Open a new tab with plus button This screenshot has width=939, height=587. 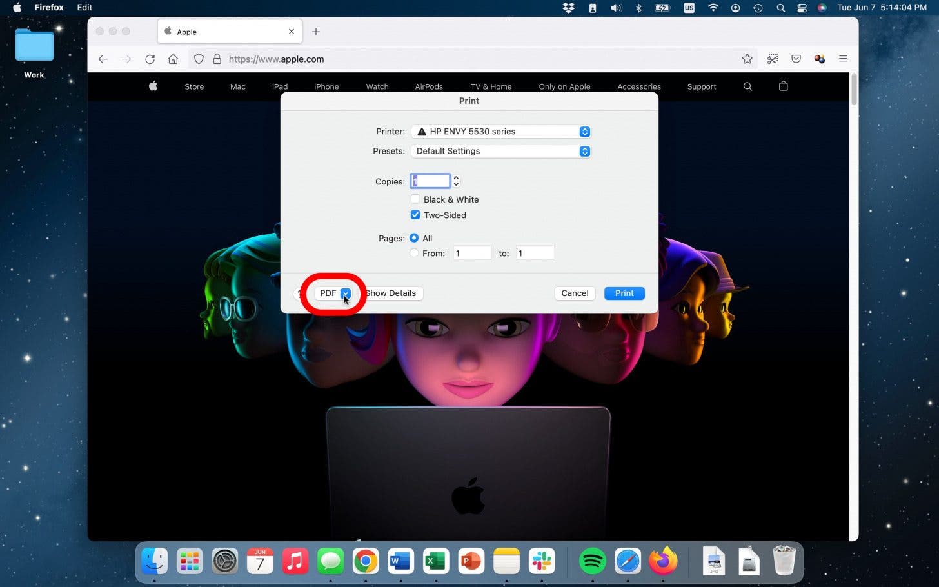point(316,32)
